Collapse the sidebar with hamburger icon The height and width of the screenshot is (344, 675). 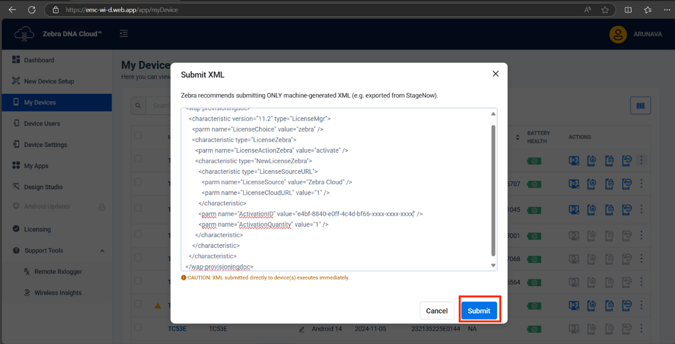click(x=124, y=33)
